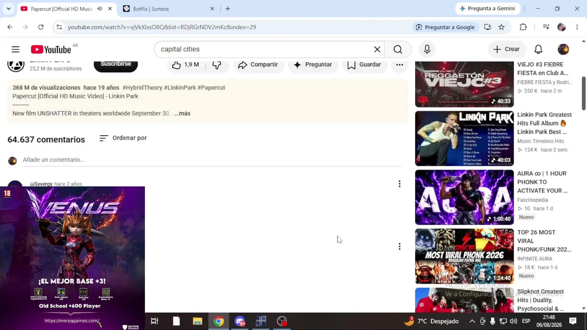Open File Explorer from the taskbar

197,321
